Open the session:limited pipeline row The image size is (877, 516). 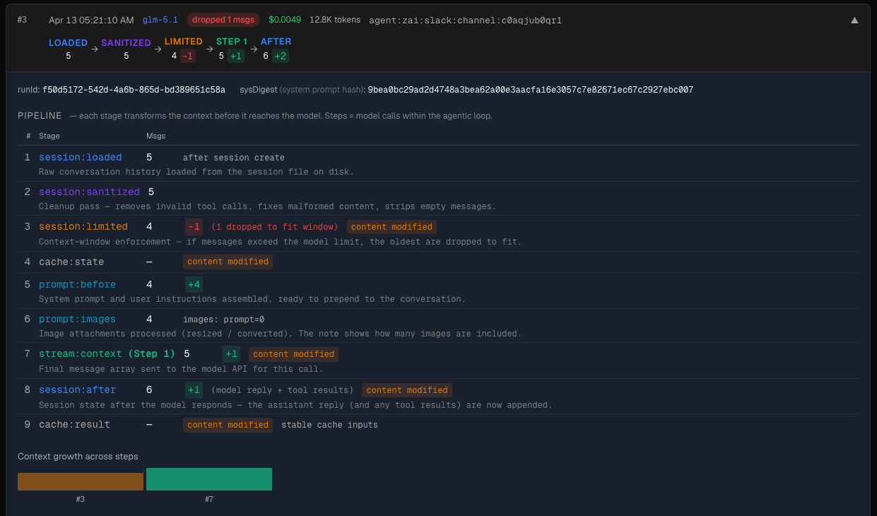tap(438, 233)
